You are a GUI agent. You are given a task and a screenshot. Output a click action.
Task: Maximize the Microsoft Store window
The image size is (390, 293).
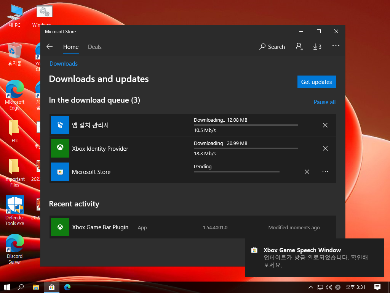click(x=319, y=31)
